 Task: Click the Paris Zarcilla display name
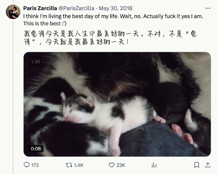point(40,8)
